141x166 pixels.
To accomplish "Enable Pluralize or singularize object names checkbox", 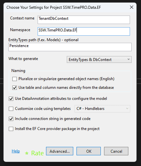I will 15,79.
